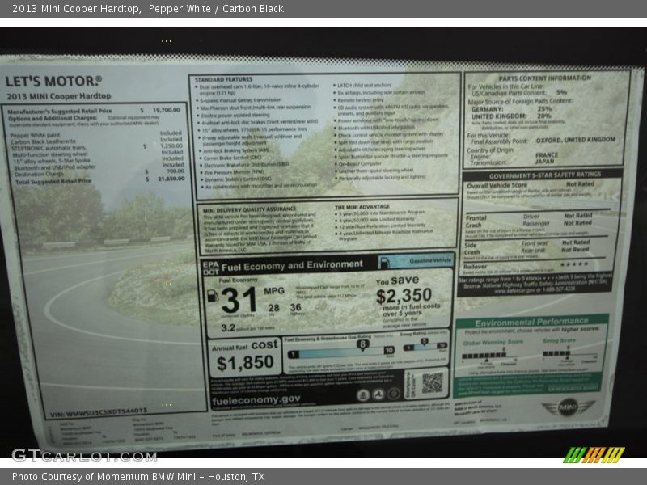Screen dimensions: 647x485
Task: Click the sticker's '2013 MINI Cooper Hardtop' subtitle
Action: tap(58, 96)
